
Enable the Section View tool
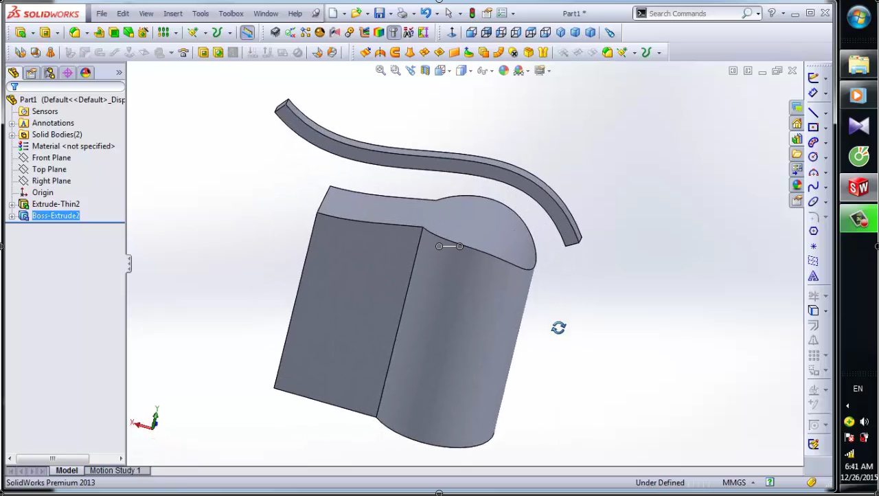[x=427, y=69]
